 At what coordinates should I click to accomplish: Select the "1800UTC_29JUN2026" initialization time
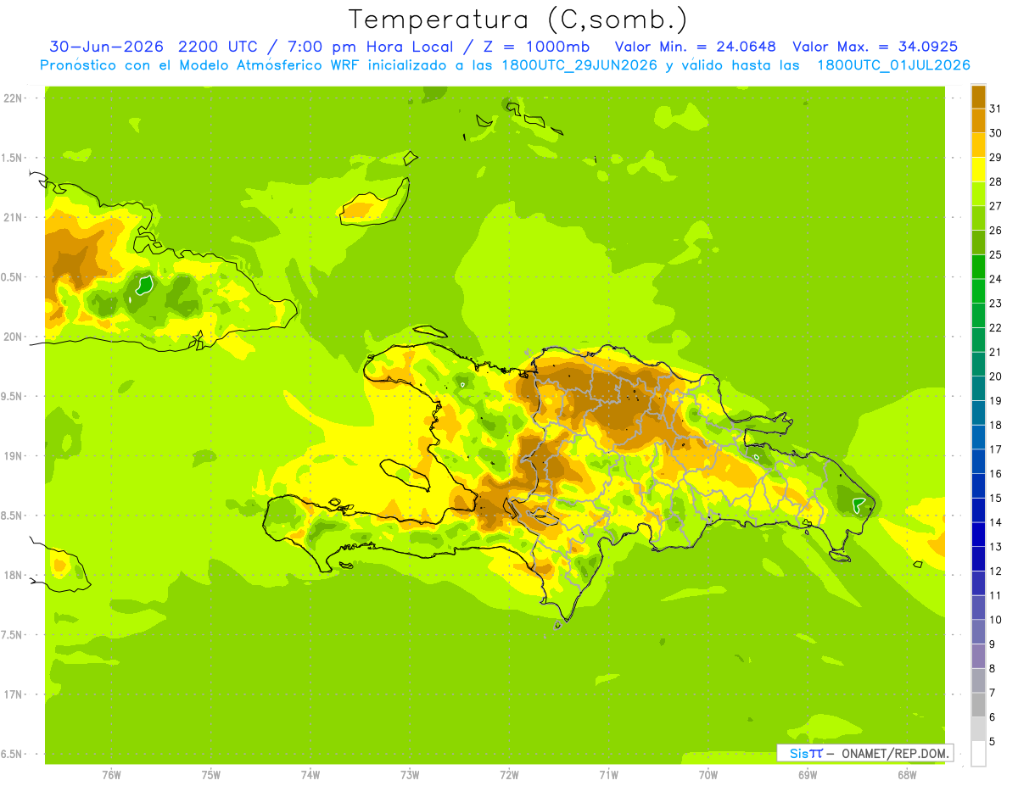[579, 65]
